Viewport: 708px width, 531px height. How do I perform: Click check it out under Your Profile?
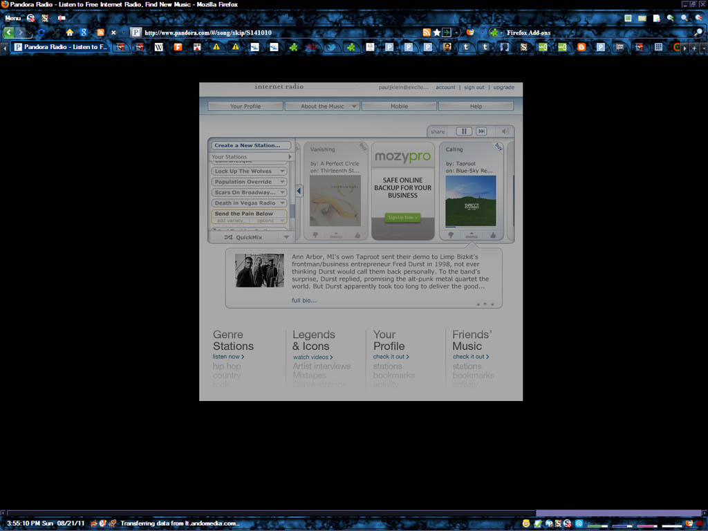tap(391, 357)
